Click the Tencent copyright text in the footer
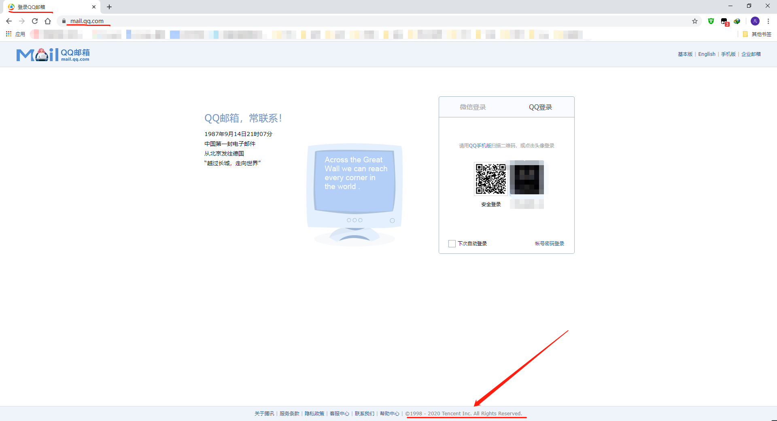This screenshot has width=777, height=421. pos(464,414)
